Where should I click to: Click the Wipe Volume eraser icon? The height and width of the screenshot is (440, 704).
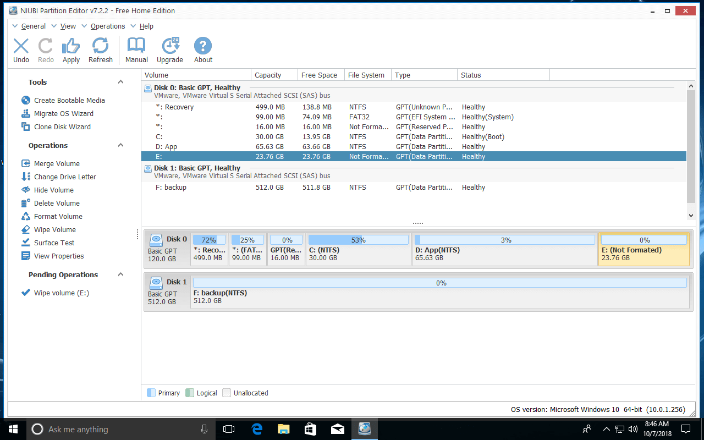(25, 229)
